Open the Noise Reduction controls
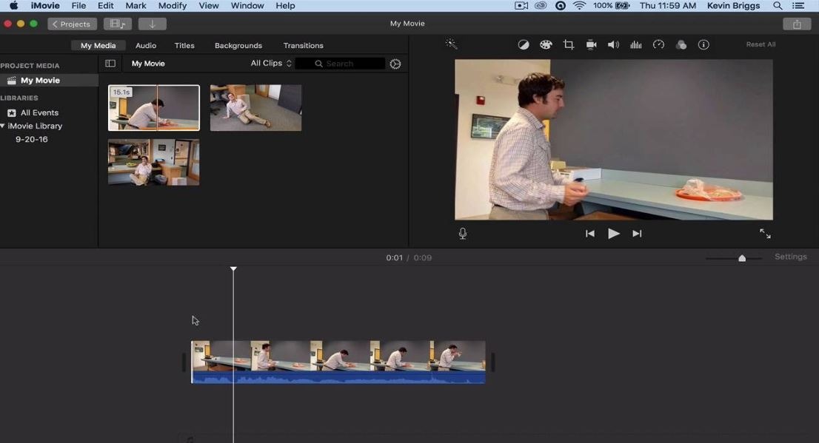This screenshot has width=819, height=443. click(635, 44)
